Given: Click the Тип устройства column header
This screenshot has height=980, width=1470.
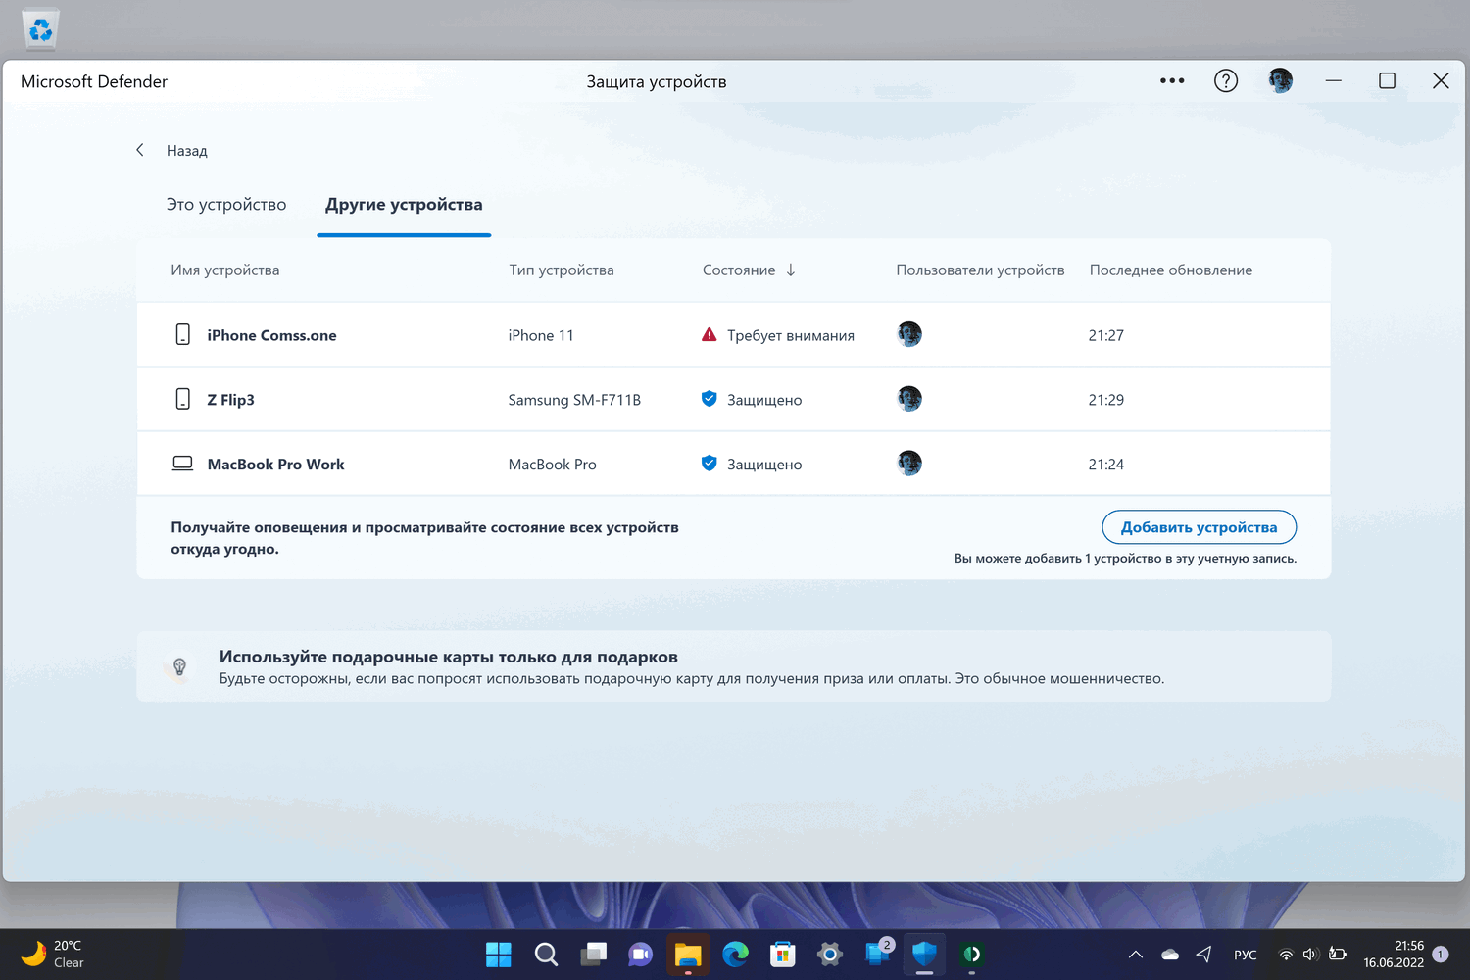Looking at the screenshot, I should click(x=562, y=269).
